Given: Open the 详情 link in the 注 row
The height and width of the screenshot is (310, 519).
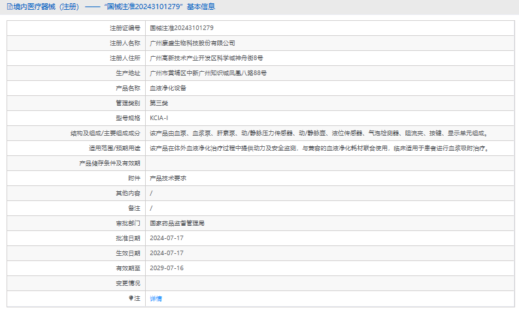Looking at the screenshot, I should [156, 298].
